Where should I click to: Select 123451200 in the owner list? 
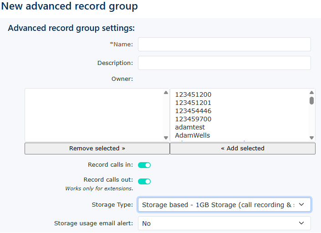coord(193,95)
